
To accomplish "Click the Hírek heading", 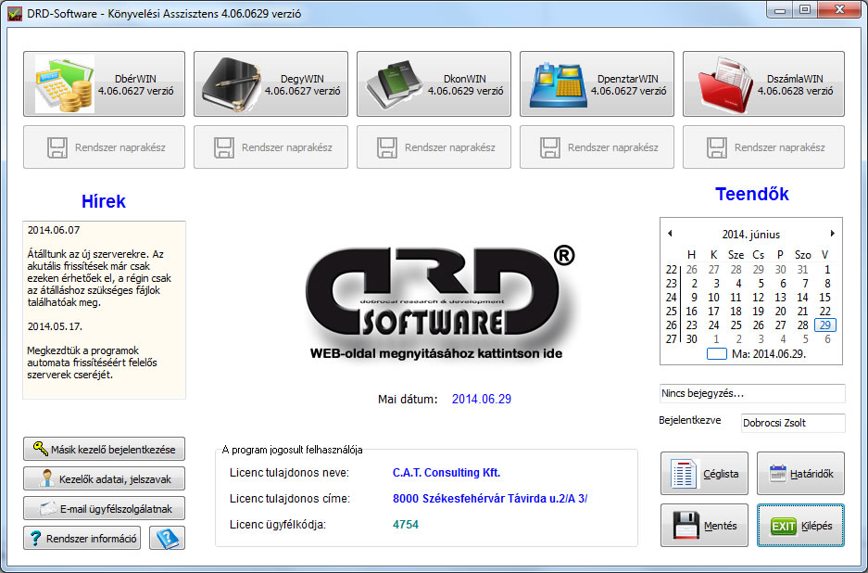I will click(104, 201).
